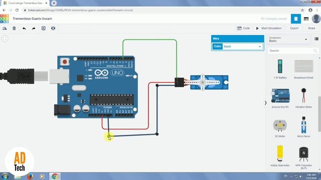
Task: Go forward in browser
Action: (x=11, y=10)
